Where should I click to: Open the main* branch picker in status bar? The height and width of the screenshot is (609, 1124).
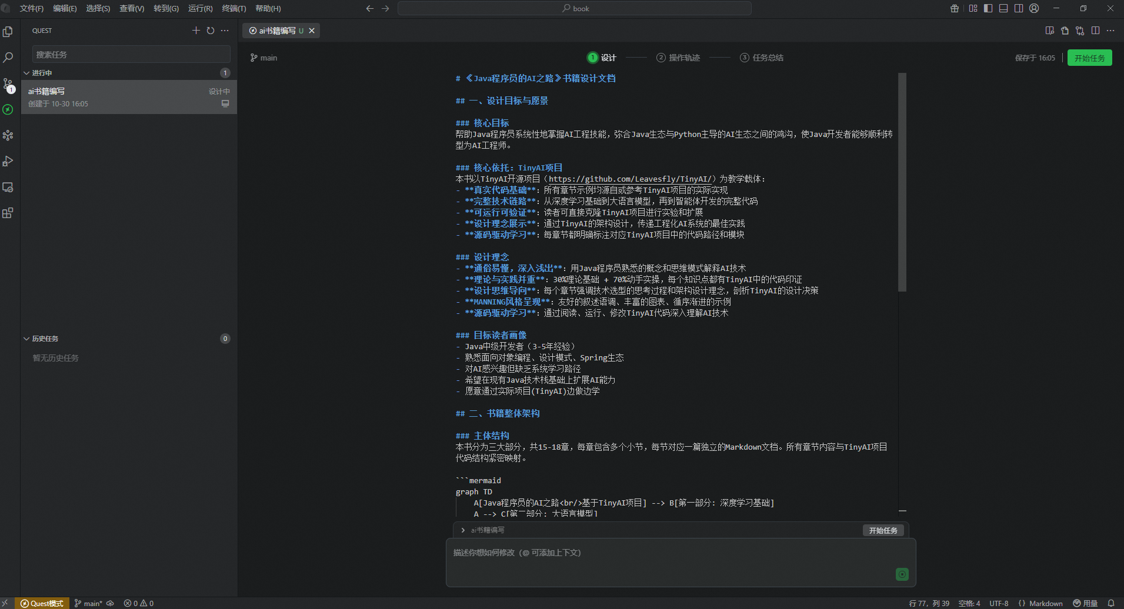88,603
